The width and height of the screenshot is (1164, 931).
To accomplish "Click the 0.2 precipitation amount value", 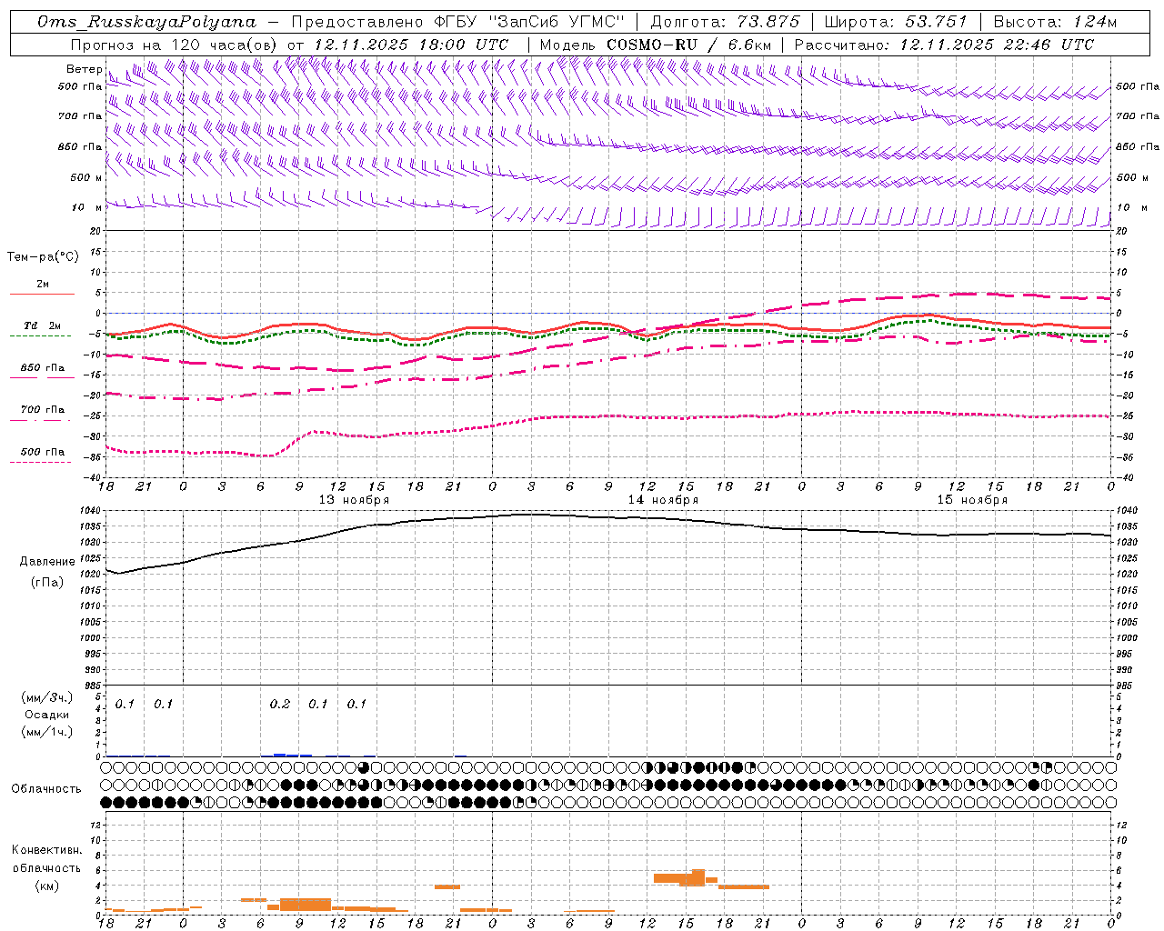I will [x=280, y=705].
